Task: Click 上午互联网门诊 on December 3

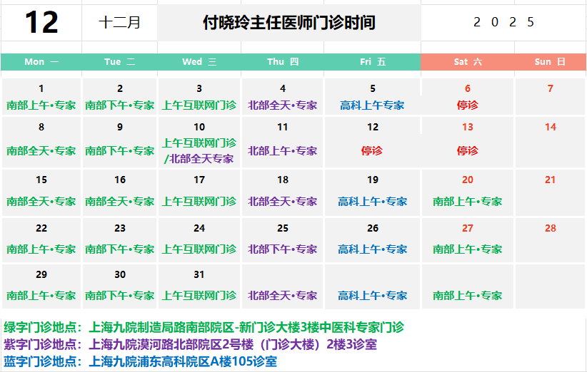Action: pyautogui.click(x=199, y=105)
